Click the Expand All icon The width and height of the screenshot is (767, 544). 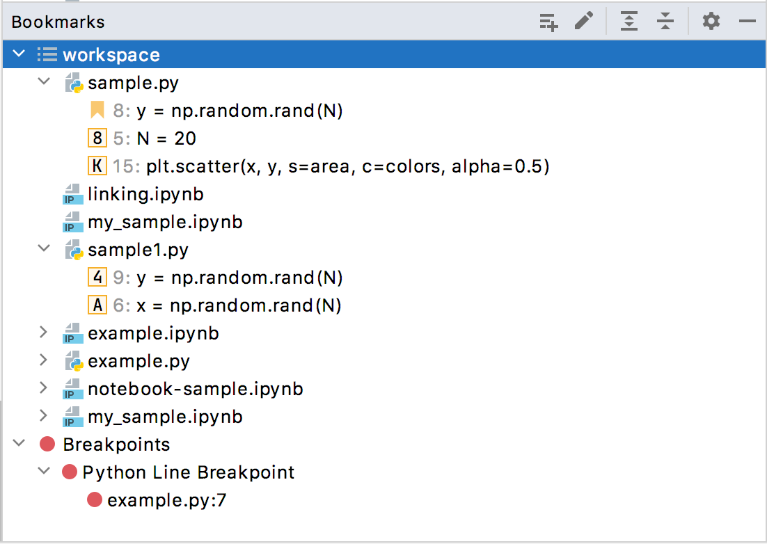tap(629, 22)
